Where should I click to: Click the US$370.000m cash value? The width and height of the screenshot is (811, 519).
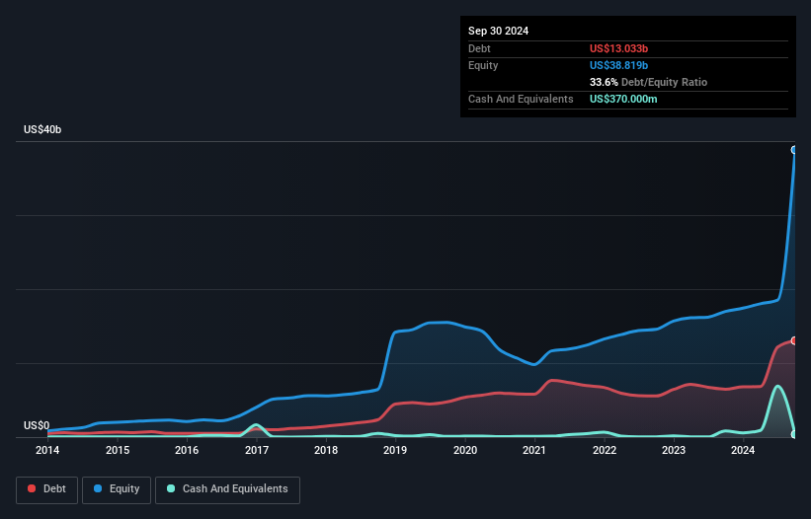click(x=623, y=99)
